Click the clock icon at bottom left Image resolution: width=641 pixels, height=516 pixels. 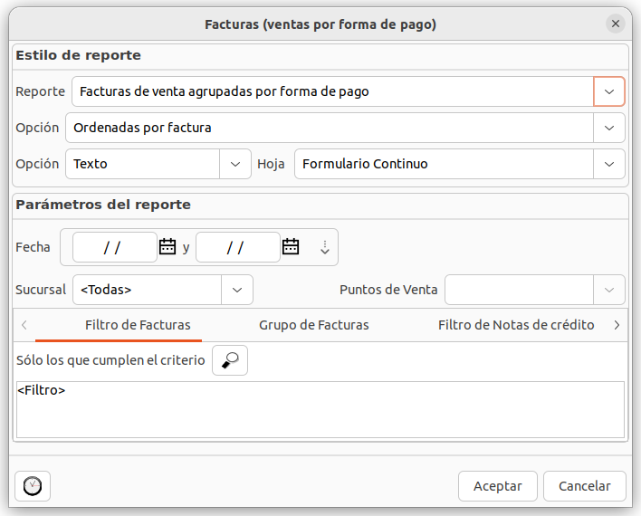[33, 486]
